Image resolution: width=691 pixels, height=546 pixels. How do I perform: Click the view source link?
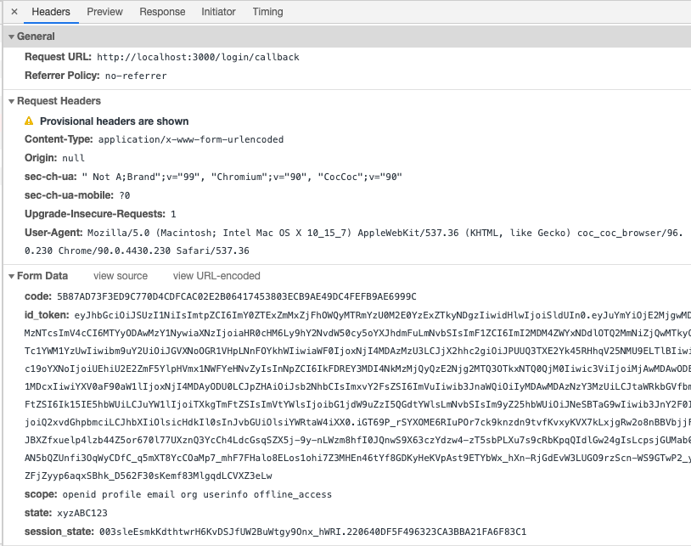tap(121, 276)
